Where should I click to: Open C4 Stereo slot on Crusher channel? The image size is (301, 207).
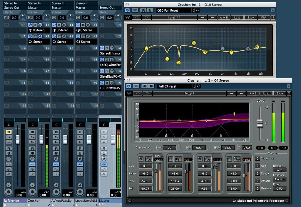point(39,42)
